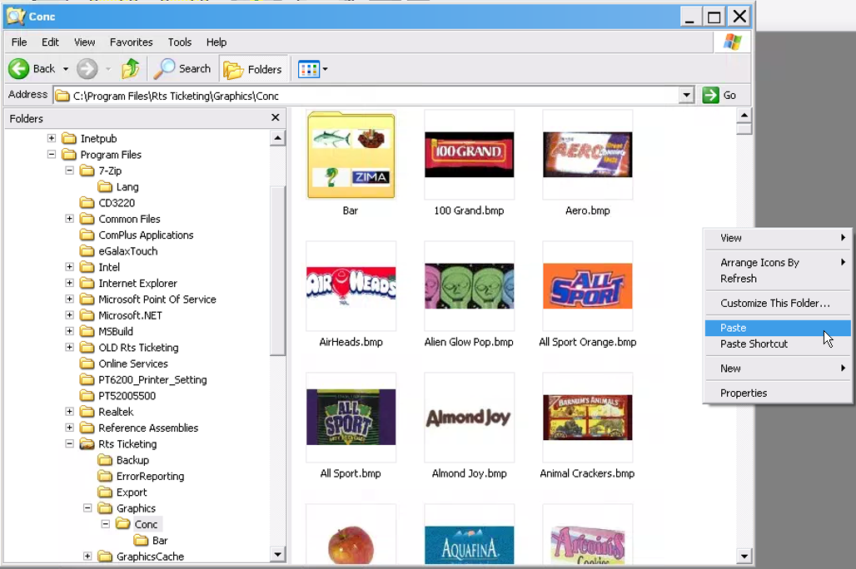Image resolution: width=856 pixels, height=569 pixels.
Task: Open the Help menu
Action: [x=216, y=42]
